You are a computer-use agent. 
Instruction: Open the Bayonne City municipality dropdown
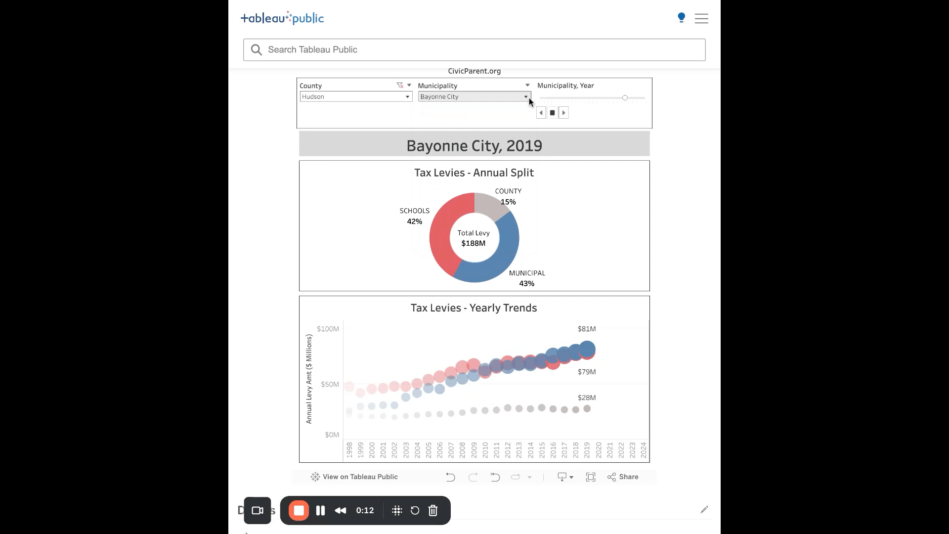click(474, 97)
